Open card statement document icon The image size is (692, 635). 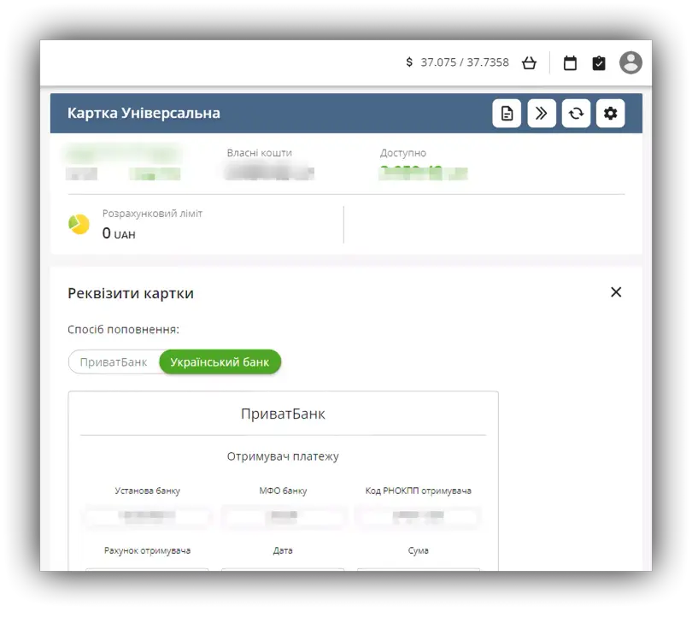(x=507, y=113)
